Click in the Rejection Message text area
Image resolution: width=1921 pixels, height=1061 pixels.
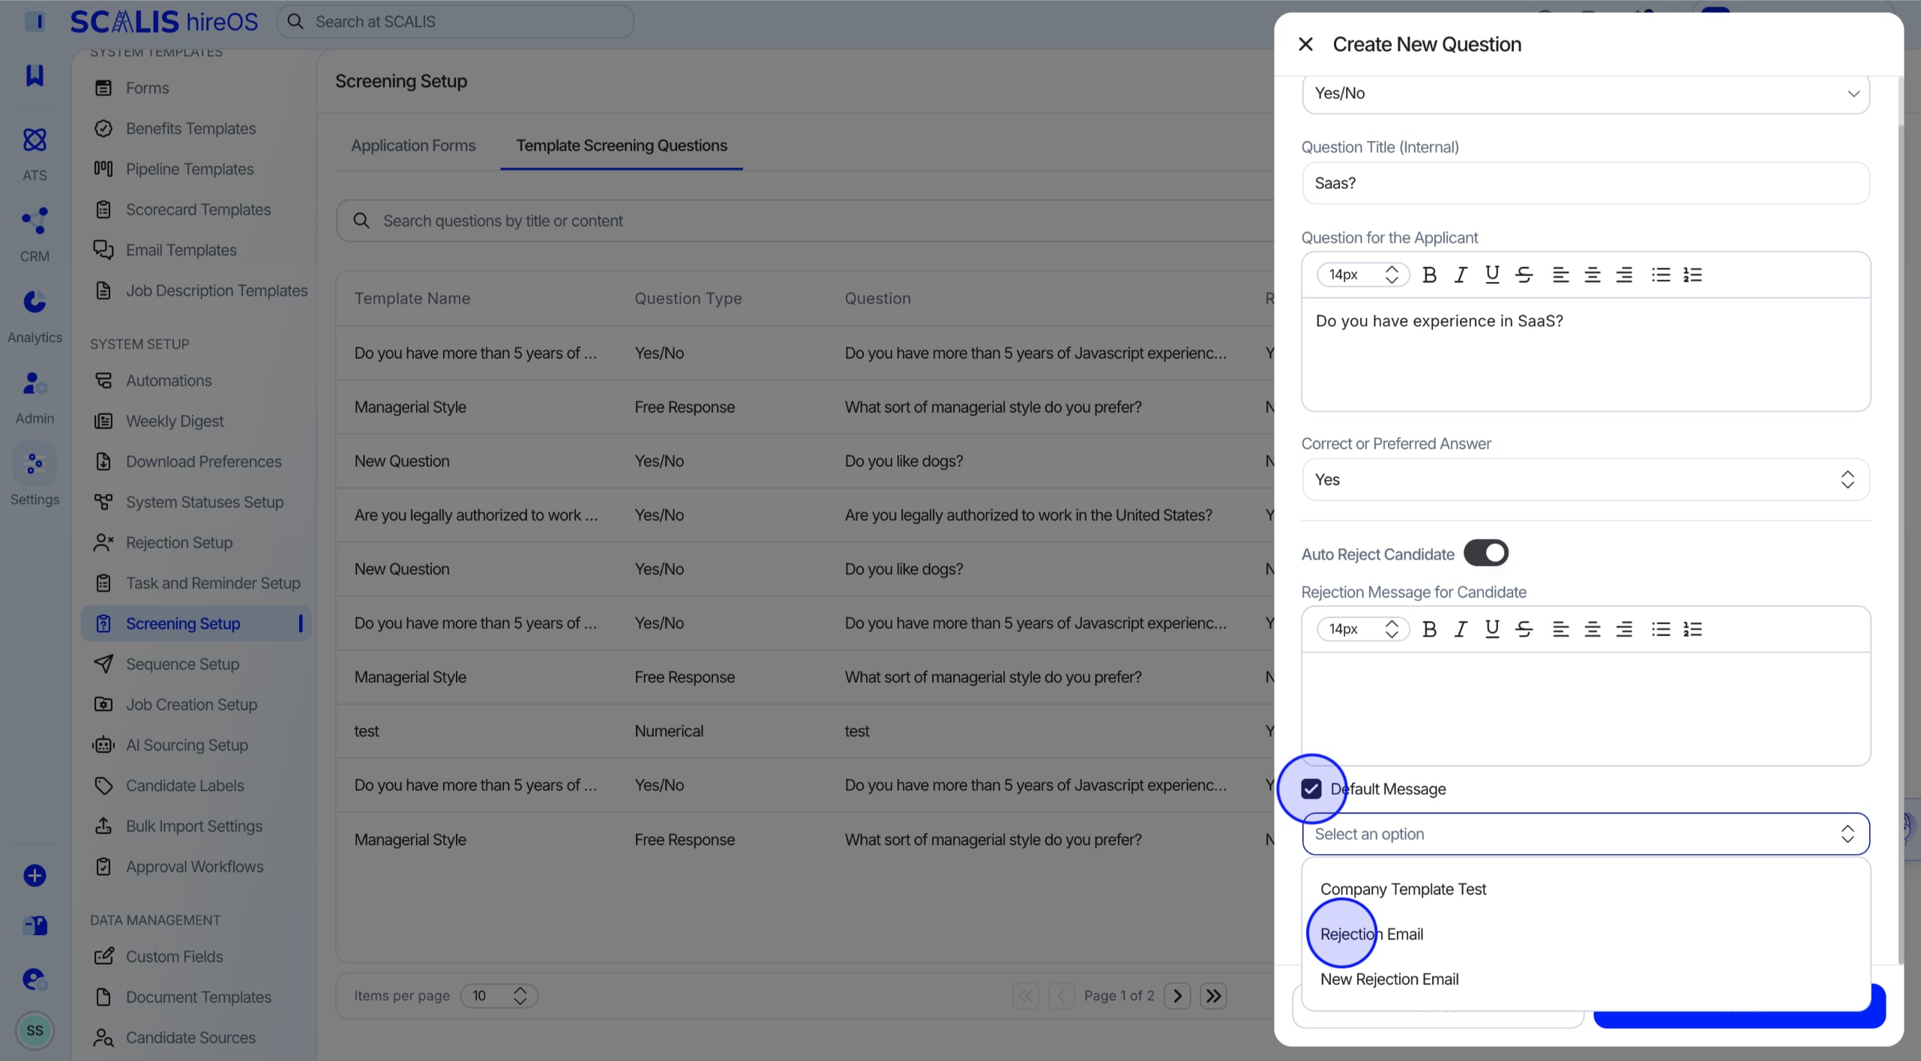(x=1586, y=709)
